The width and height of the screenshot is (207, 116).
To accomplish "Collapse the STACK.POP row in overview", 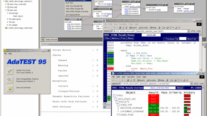I will [118, 105].
